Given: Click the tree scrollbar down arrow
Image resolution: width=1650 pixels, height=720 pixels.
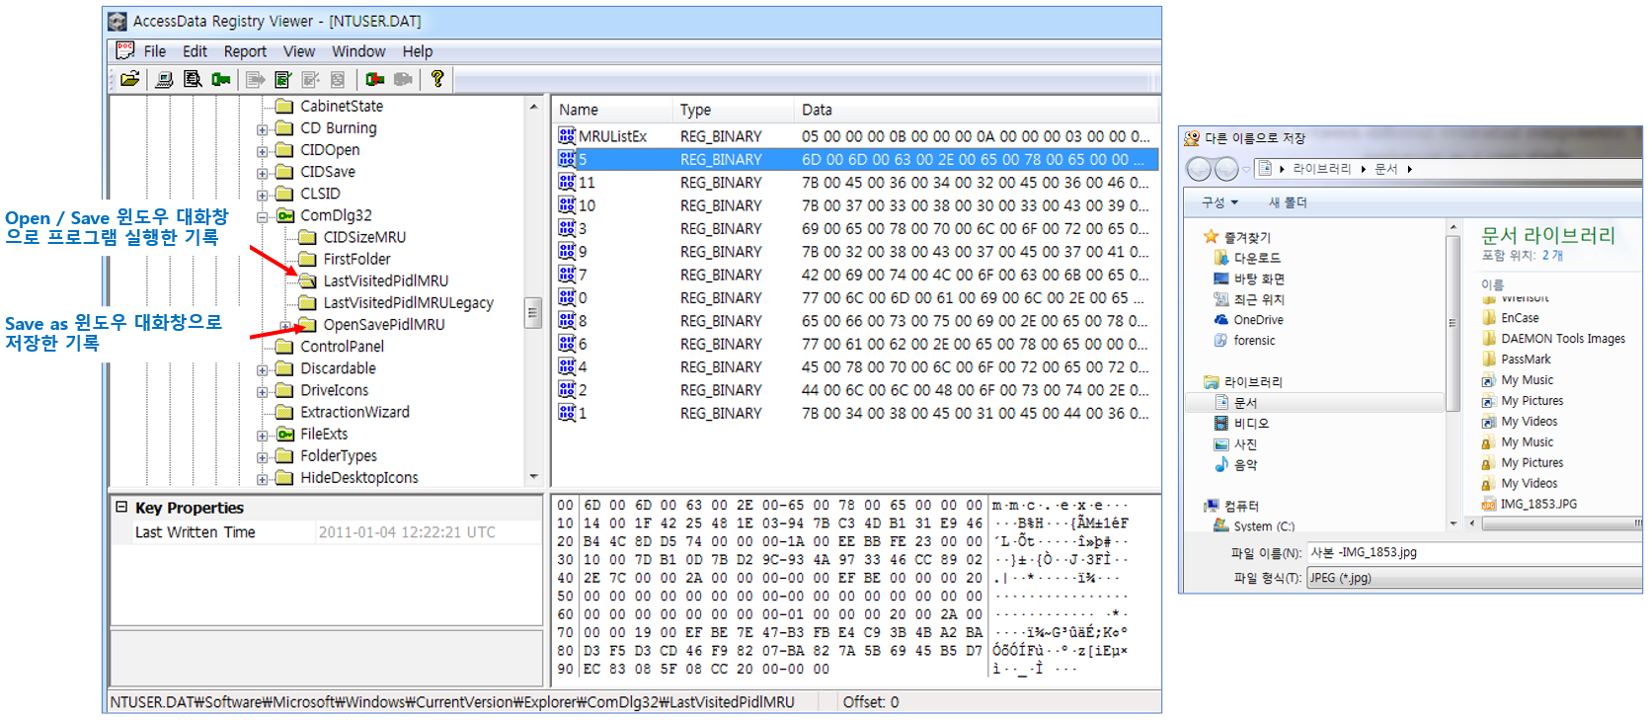Looking at the screenshot, I should (533, 476).
